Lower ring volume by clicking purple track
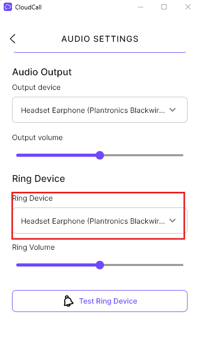Screen dimensions: 198x358 pyautogui.click(x=56, y=265)
